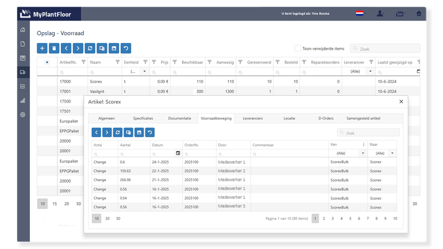The width and height of the screenshot is (443, 249).
Task: Open the orders list icon in sidebar
Action: coord(23,58)
